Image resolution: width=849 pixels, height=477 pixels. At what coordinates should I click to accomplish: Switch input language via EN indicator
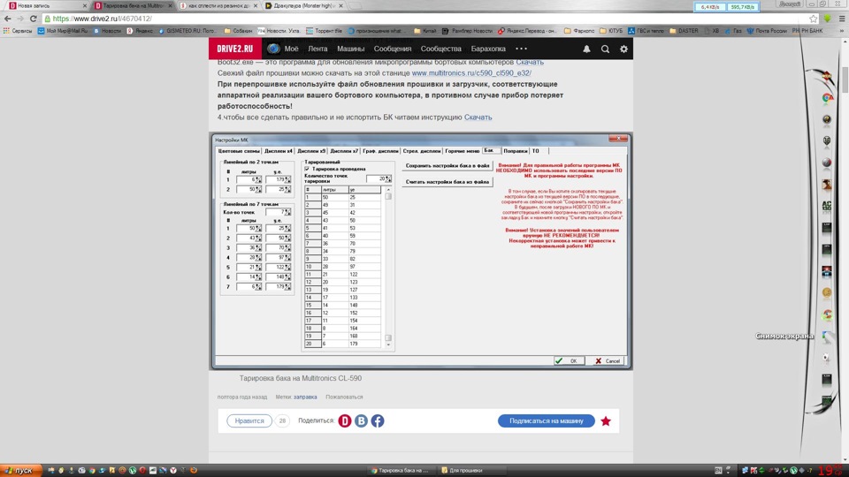tap(718, 471)
